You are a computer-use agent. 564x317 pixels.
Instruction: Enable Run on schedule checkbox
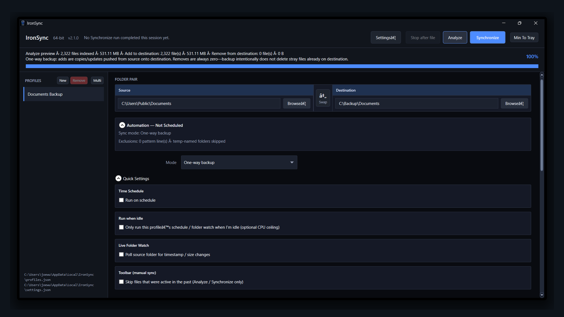[x=121, y=200]
